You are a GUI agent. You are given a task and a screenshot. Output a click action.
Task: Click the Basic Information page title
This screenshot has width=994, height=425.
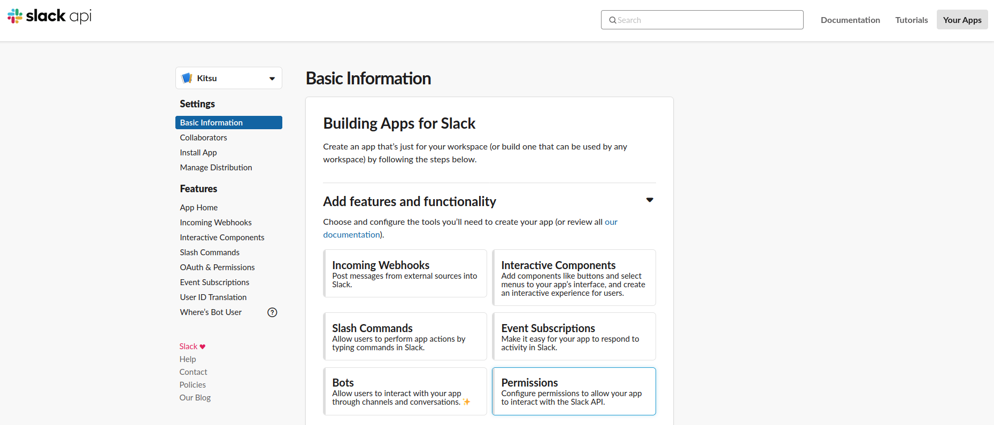click(x=368, y=78)
